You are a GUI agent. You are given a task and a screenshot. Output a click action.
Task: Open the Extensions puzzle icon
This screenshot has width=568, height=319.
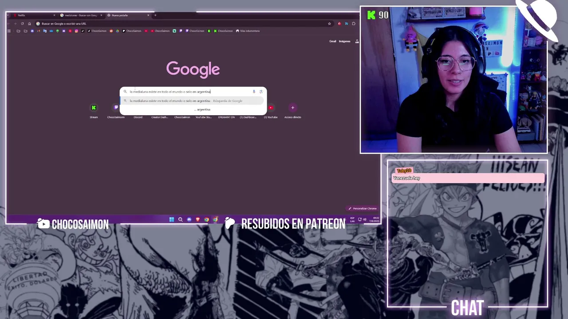[354, 23]
